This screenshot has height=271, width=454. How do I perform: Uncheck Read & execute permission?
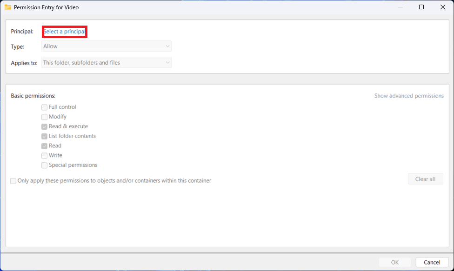coord(44,126)
